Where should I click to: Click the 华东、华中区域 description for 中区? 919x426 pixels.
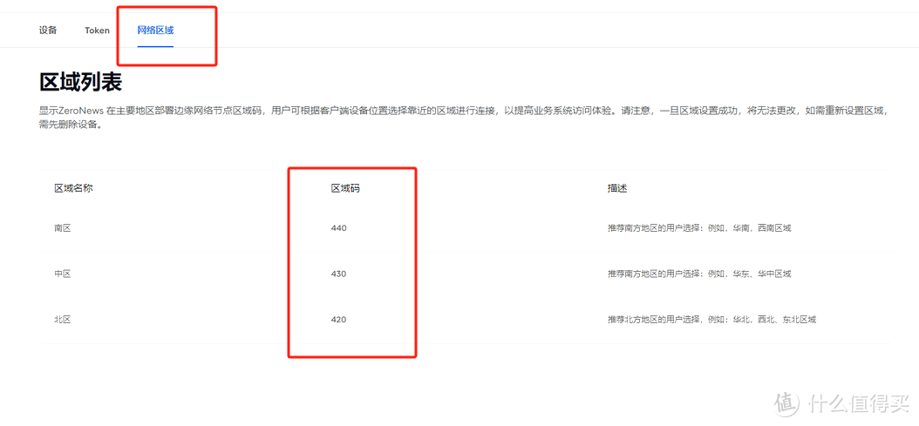tap(699, 274)
